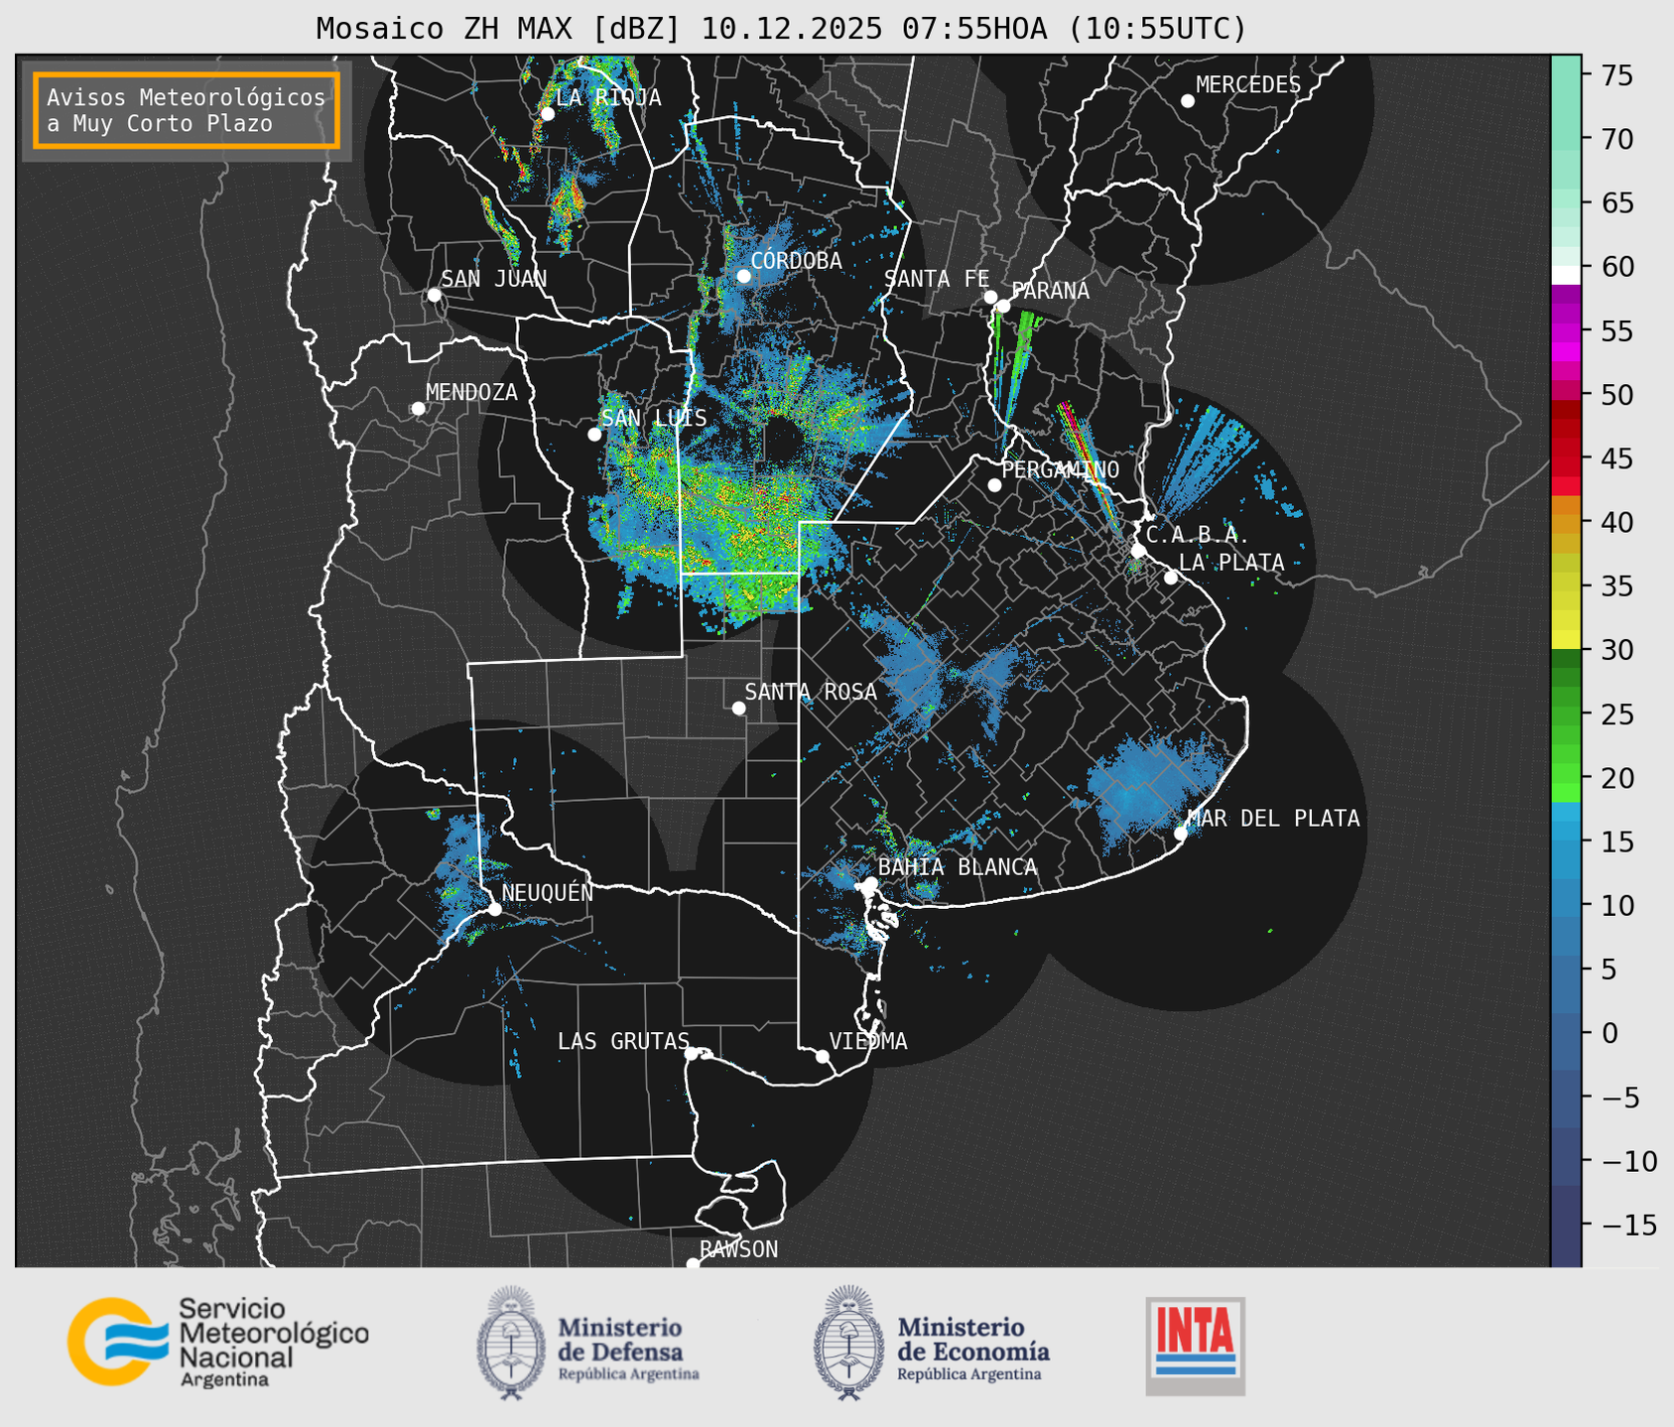Viewport: 1674px width, 1427px height.
Task: Click the yellow 30 dBZ color band
Action: (1565, 641)
